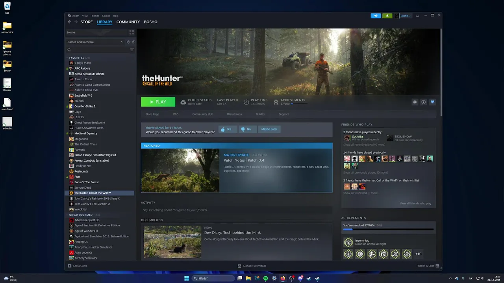
Task: Go back with the left arrow
Action: click(x=70, y=22)
